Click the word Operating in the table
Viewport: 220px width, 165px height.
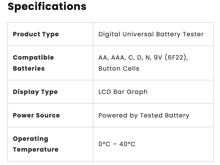point(31,139)
